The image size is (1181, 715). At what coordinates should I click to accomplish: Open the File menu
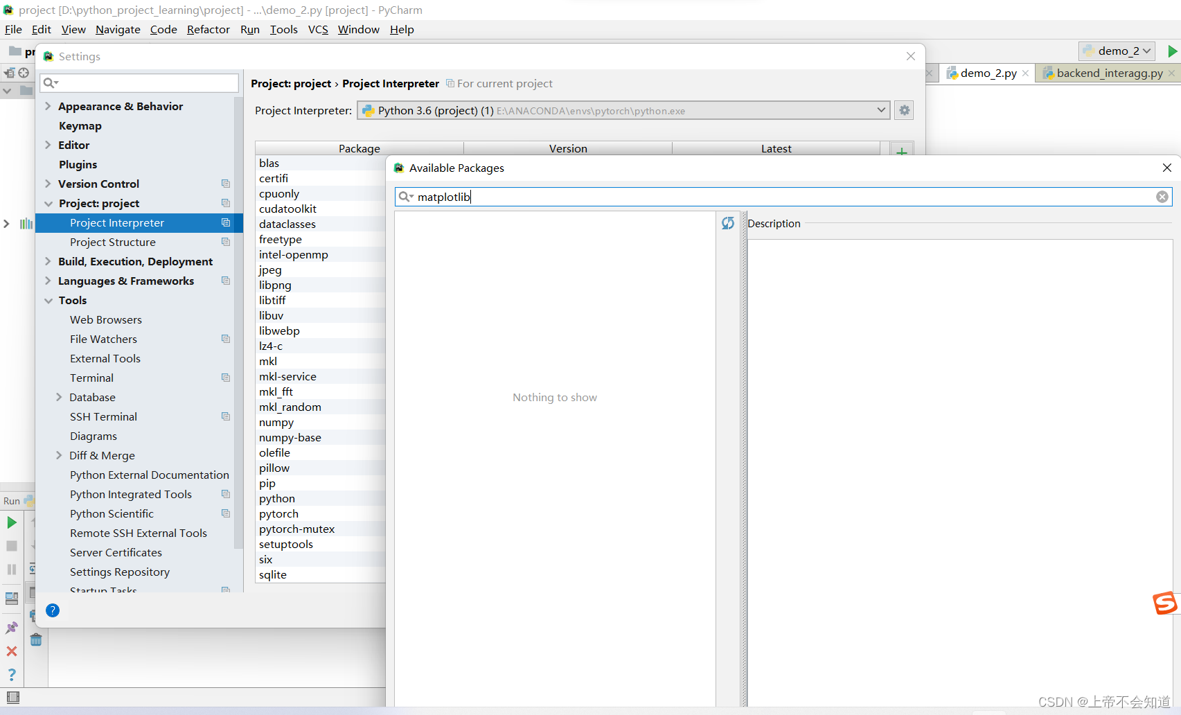click(13, 29)
